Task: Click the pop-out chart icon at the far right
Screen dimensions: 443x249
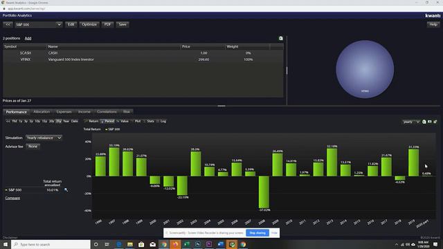Action: (435, 122)
